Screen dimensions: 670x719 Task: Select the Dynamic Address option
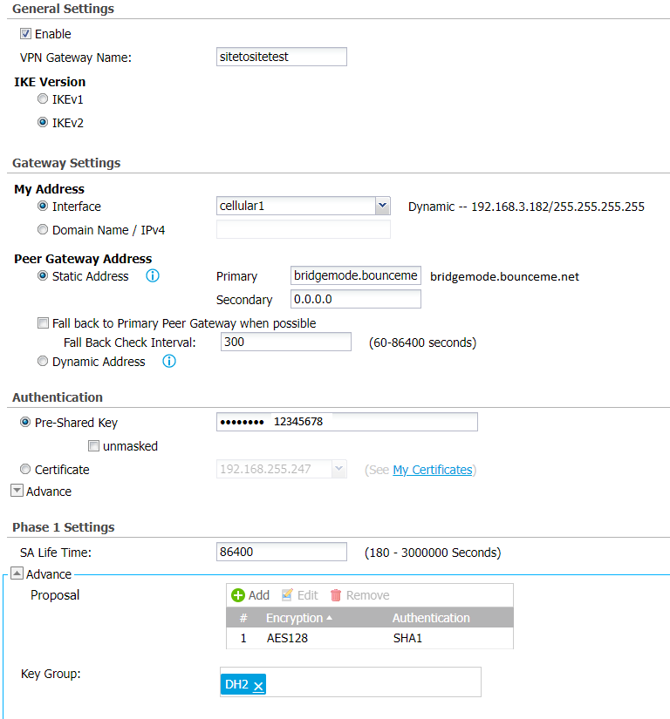43,361
